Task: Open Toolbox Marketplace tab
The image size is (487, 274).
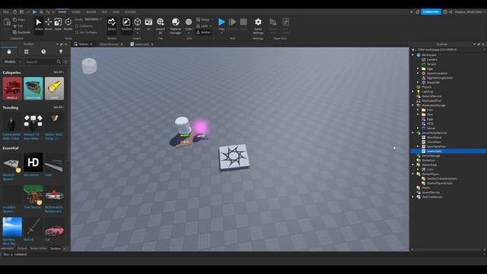Action: [9, 52]
